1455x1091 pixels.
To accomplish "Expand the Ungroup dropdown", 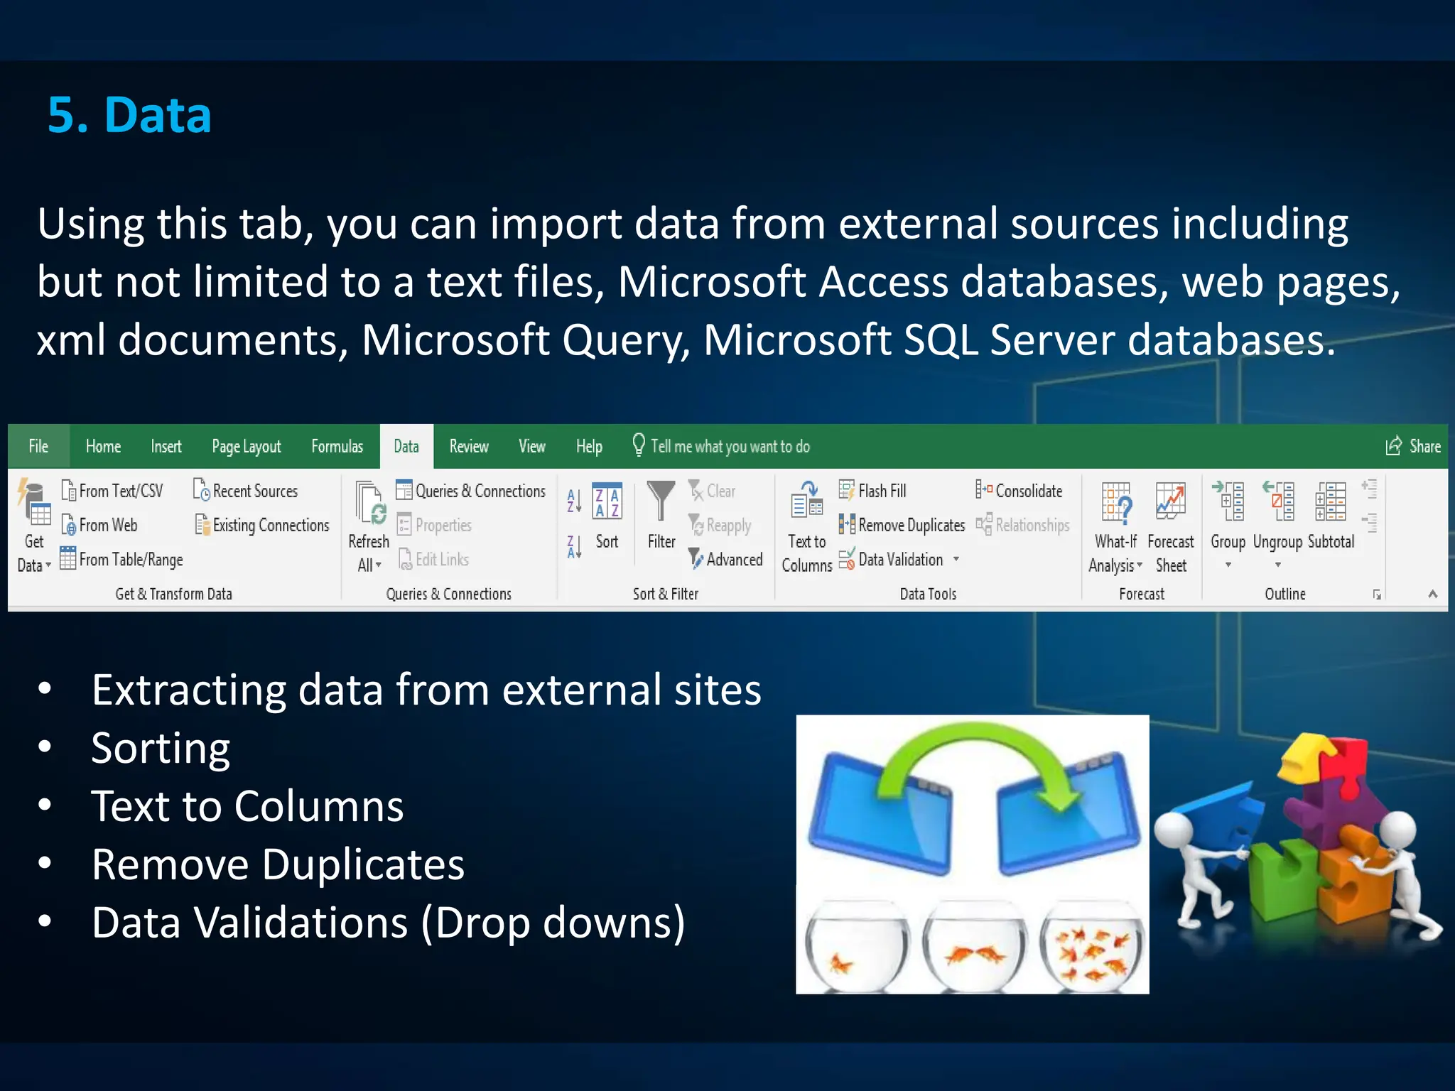I will 1278,565.
